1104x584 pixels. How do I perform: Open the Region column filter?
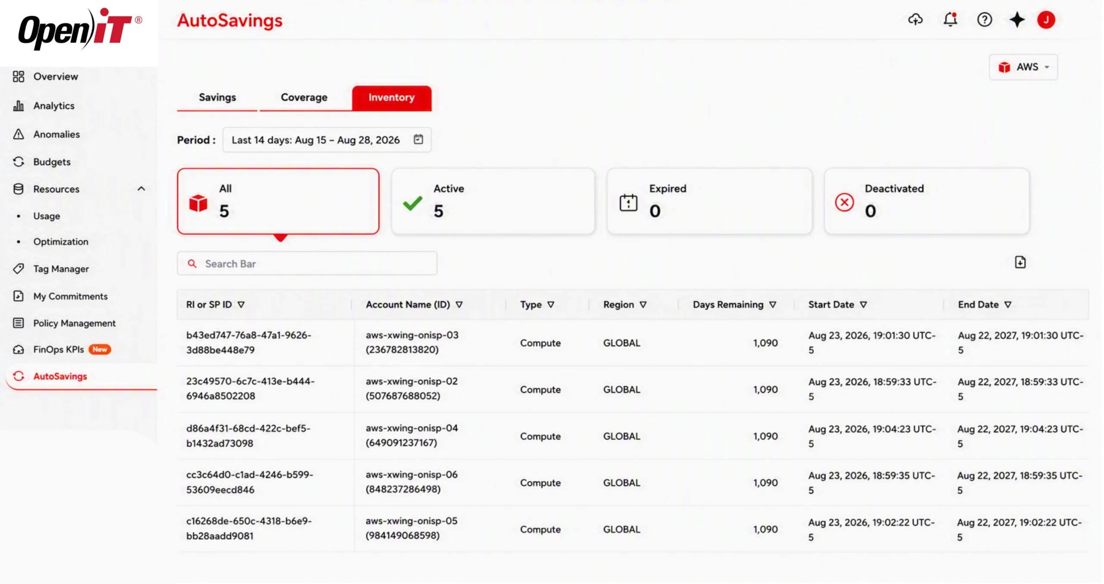click(x=643, y=305)
